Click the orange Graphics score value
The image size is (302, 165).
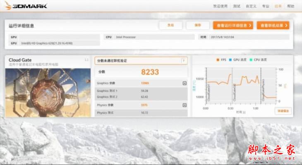(x=145, y=83)
